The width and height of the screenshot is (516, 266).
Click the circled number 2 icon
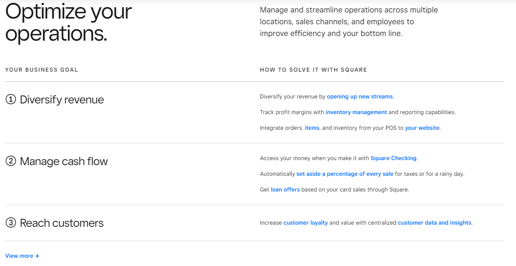pos(11,162)
